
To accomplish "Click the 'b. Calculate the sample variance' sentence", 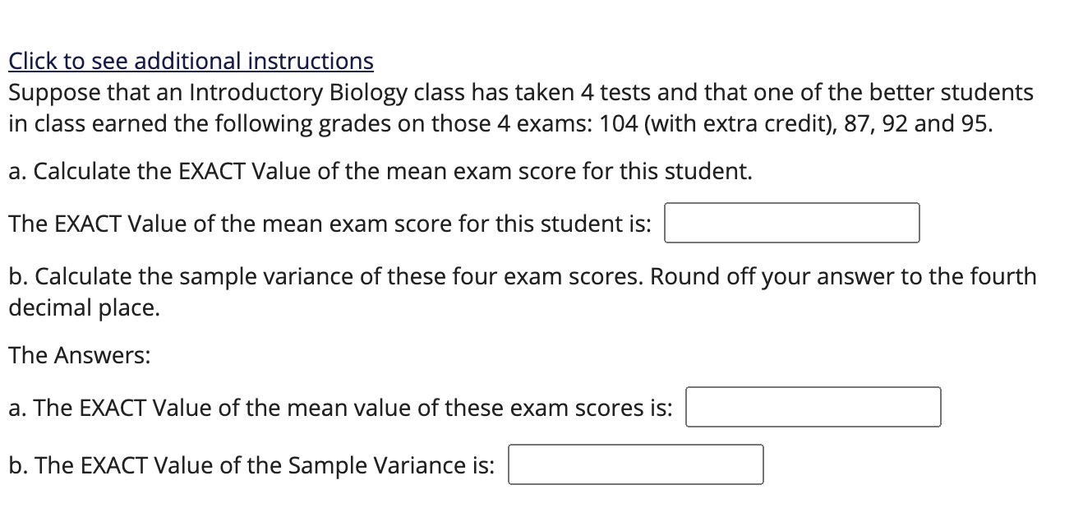I will click(325, 276).
